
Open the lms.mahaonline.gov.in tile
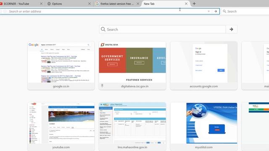coord(132,127)
